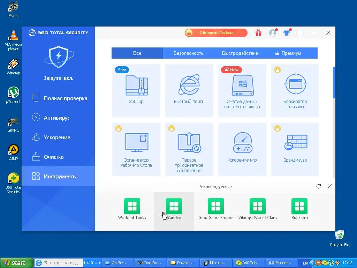Open Очистка in sidebar
This screenshot has height=268, width=357.
point(58,157)
